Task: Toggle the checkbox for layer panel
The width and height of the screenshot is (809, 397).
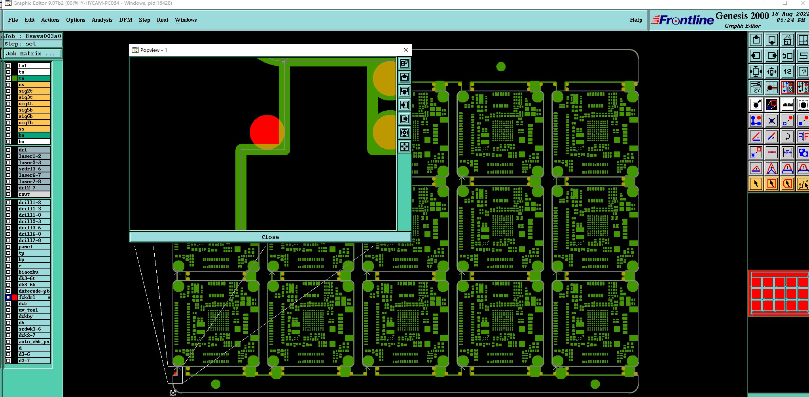Action: click(x=8, y=247)
